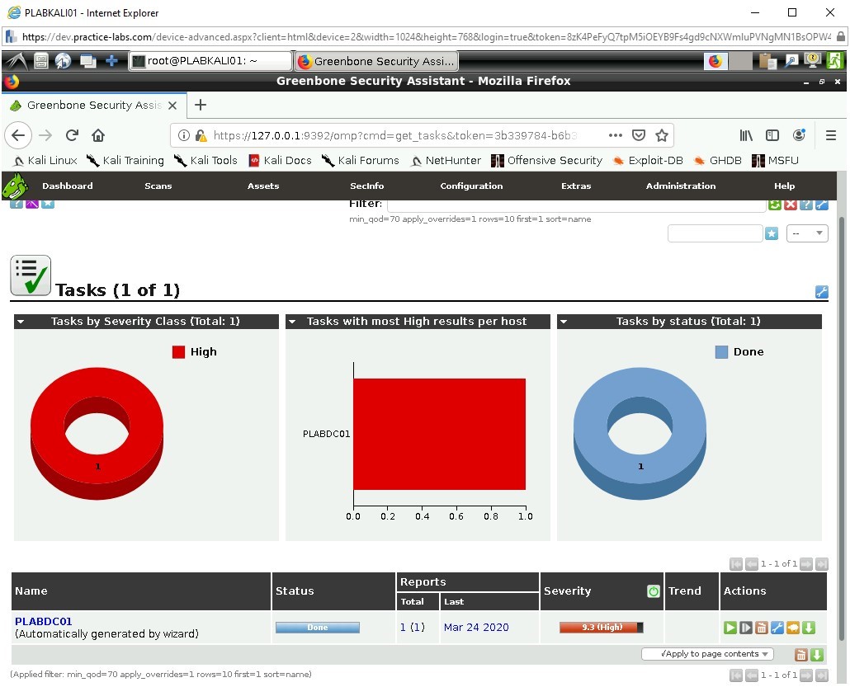This screenshot has width=850, height=687.
Task: Export the task with the green download arrow
Action: click(x=808, y=628)
